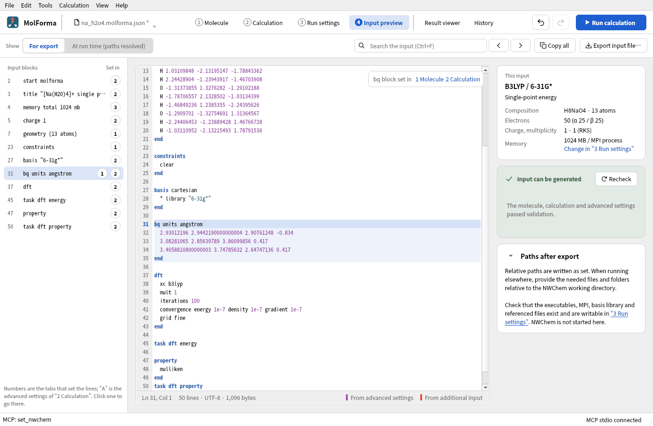Select basis "6-31g*" input block
653x426 pixels.
pyautogui.click(x=63, y=160)
